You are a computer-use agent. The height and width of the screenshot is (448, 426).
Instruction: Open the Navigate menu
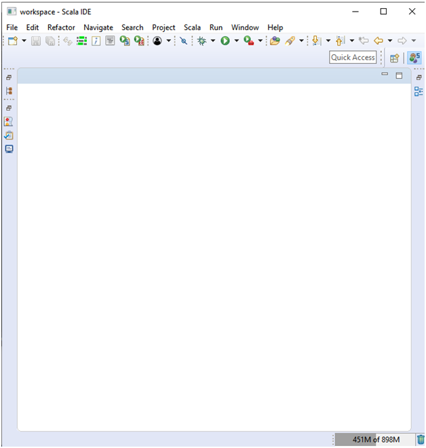point(98,27)
